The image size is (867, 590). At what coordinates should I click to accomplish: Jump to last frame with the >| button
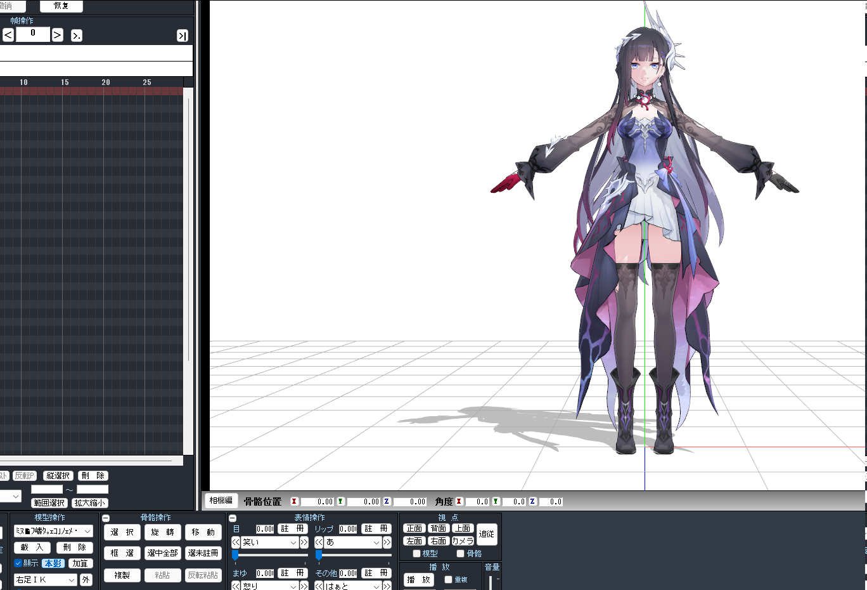(183, 36)
